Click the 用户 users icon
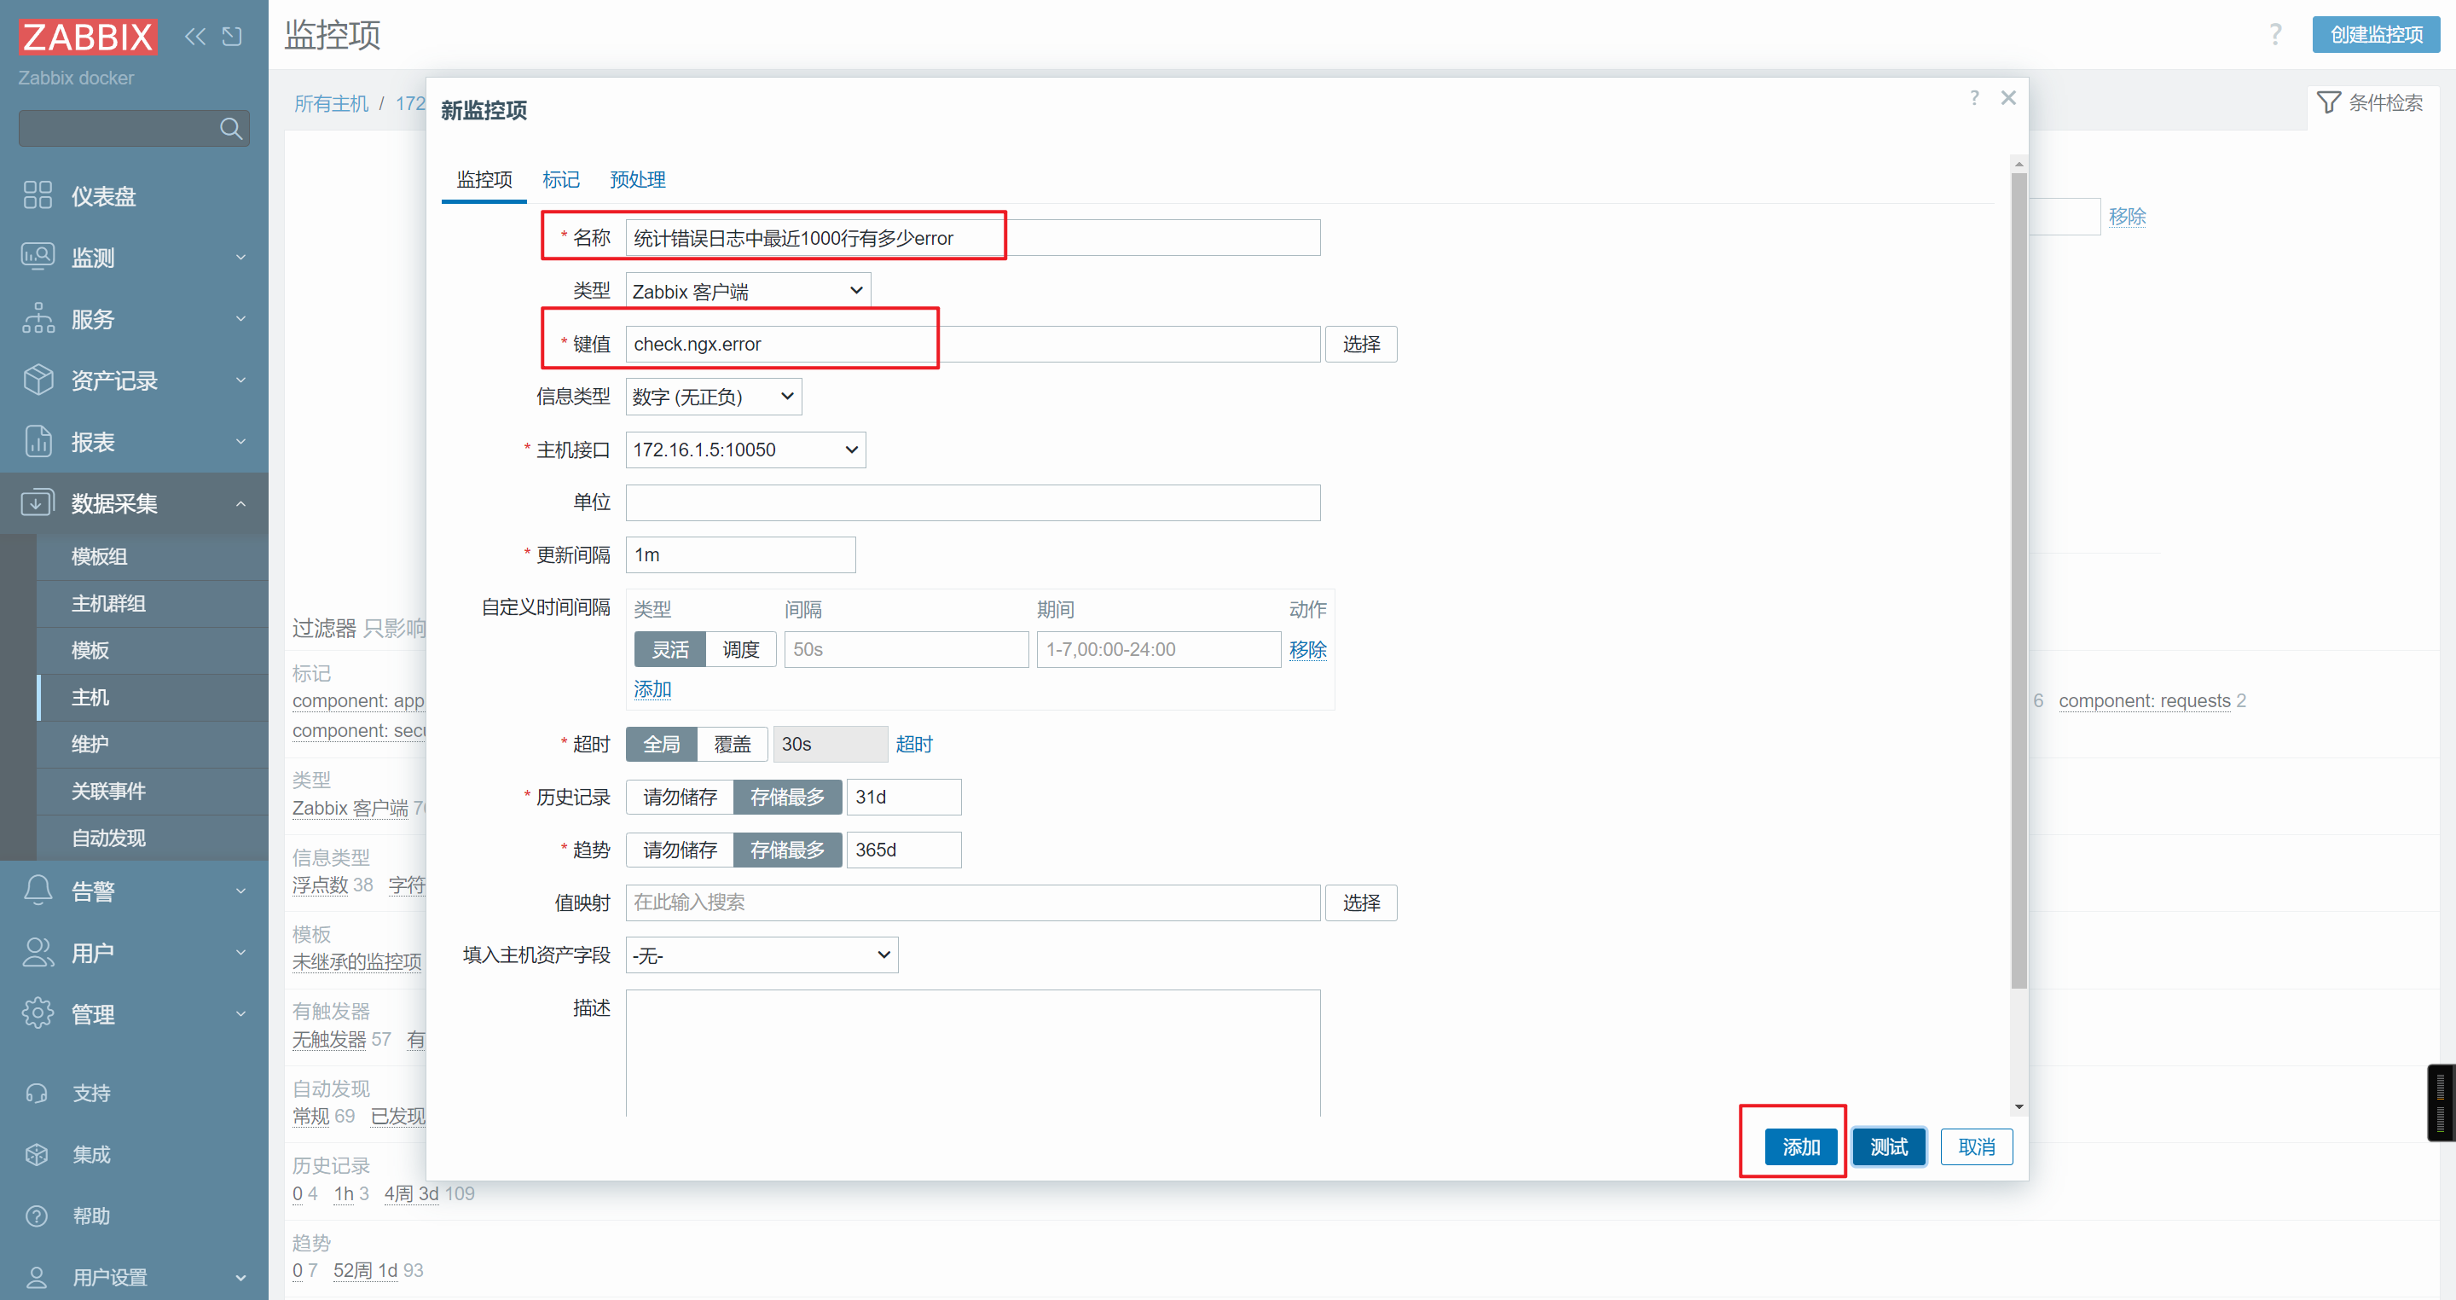The height and width of the screenshot is (1300, 2456). tap(38, 952)
